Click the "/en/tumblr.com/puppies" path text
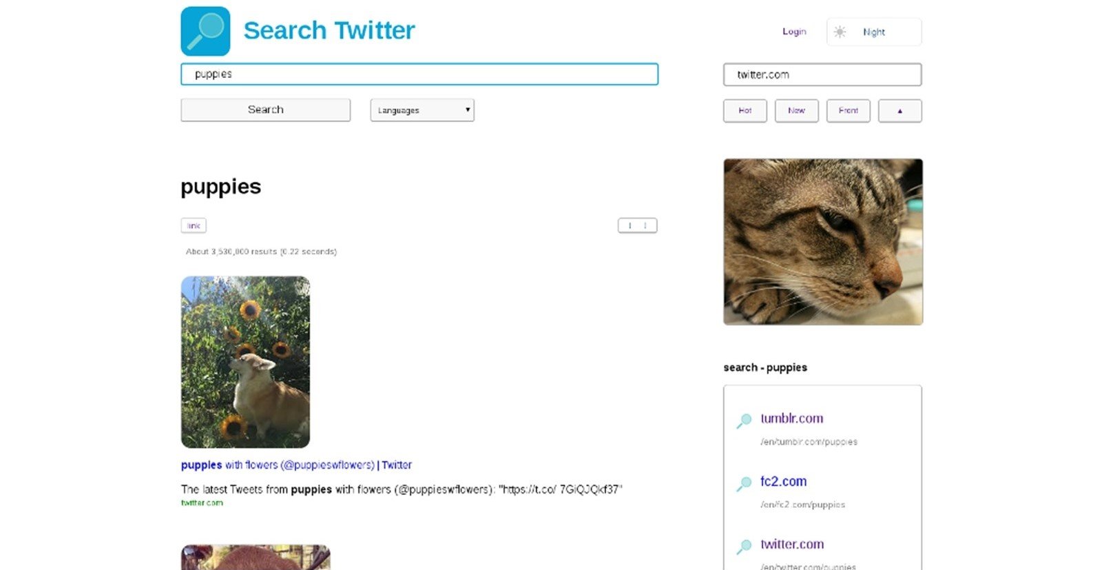Screen dimensions: 1102x570 809,442
